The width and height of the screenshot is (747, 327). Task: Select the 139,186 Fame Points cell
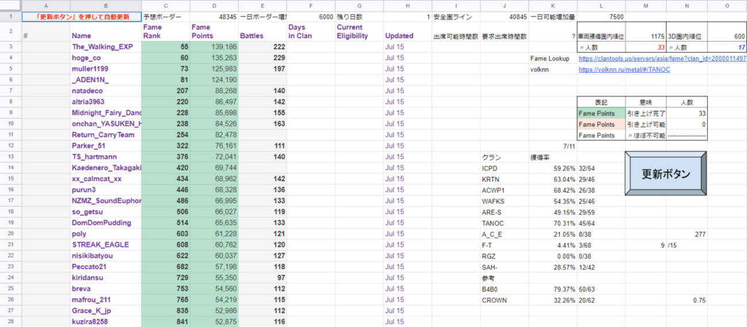[214, 46]
